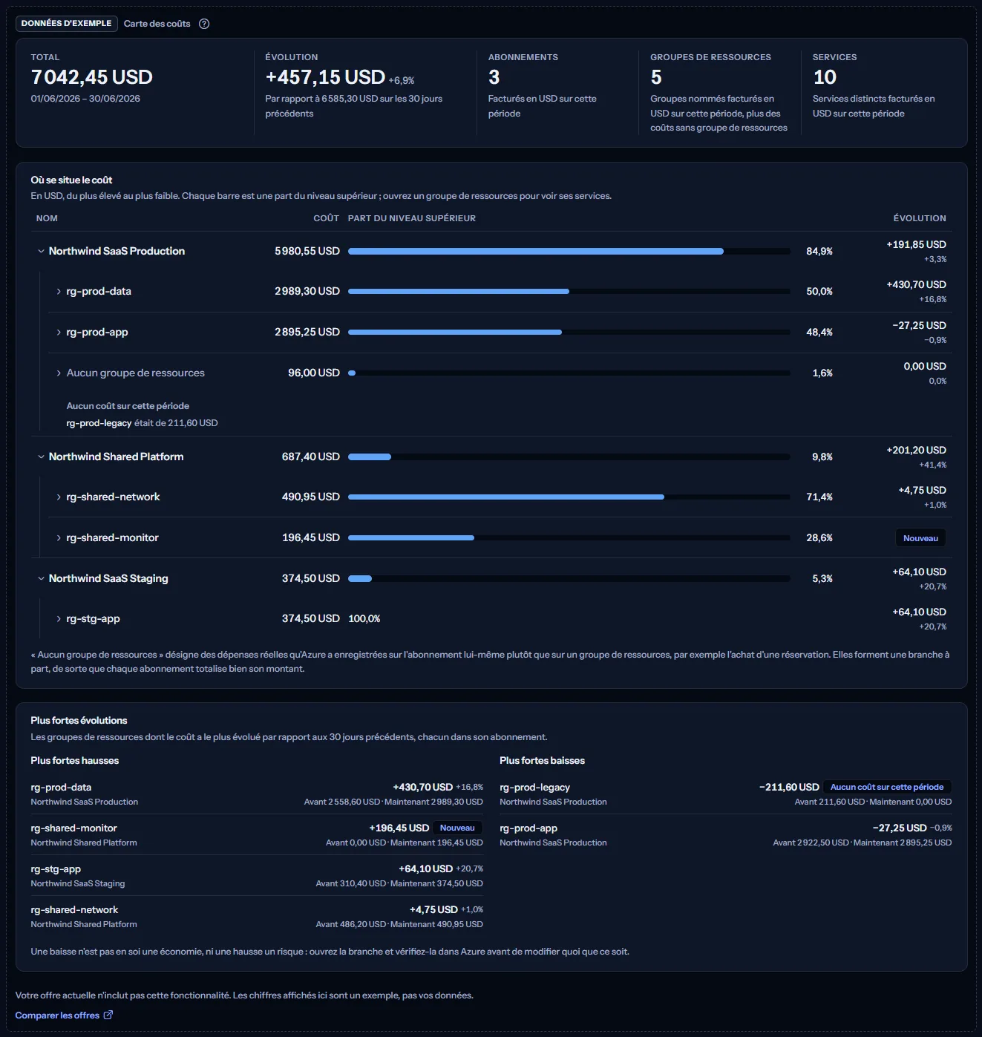Click the Aucun coût sur cette période badge
The image size is (982, 1037).
pyautogui.click(x=887, y=787)
